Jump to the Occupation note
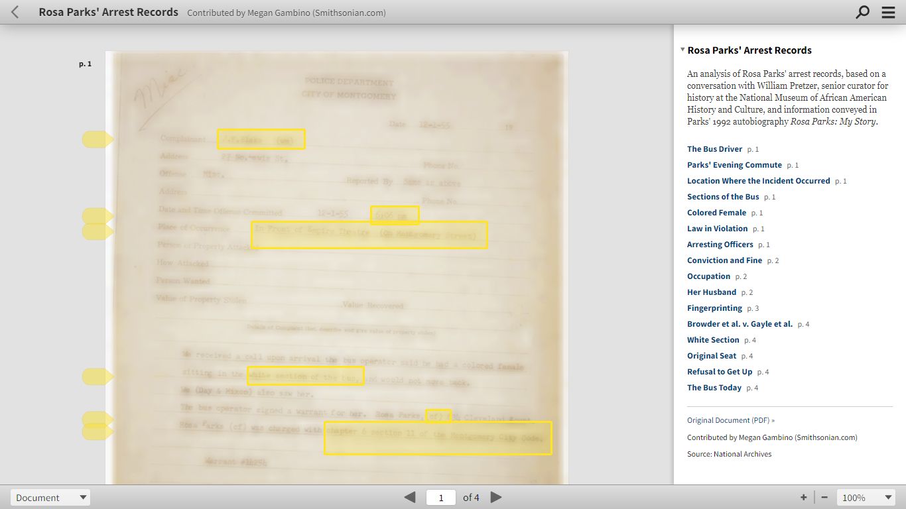The image size is (906, 509). [708, 276]
